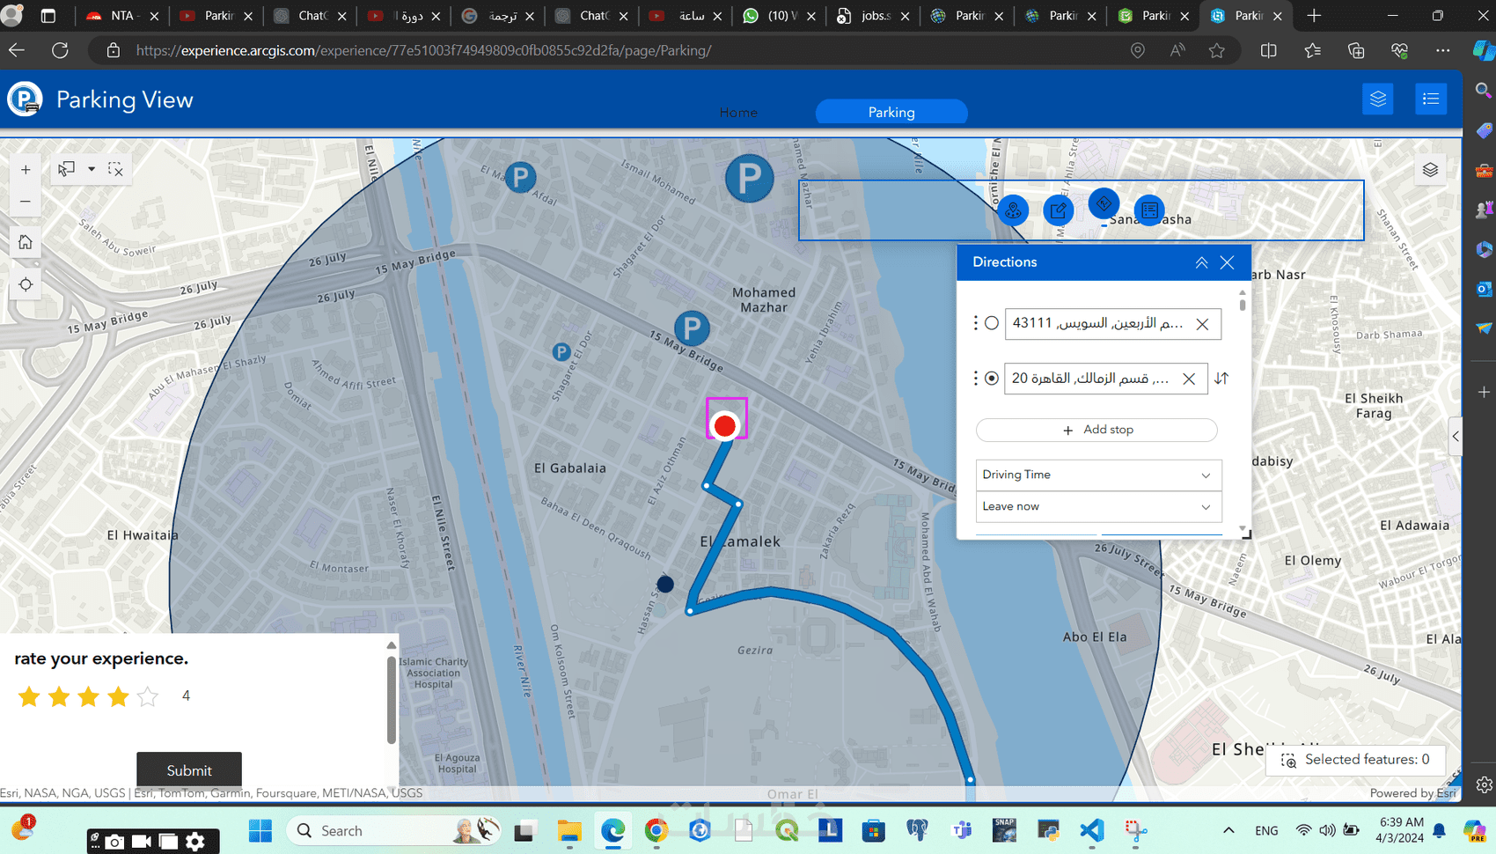Collapse the Directions panel
1496x854 pixels.
(x=1201, y=262)
